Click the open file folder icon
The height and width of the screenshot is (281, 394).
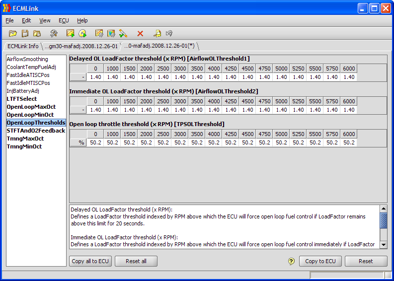(13, 33)
